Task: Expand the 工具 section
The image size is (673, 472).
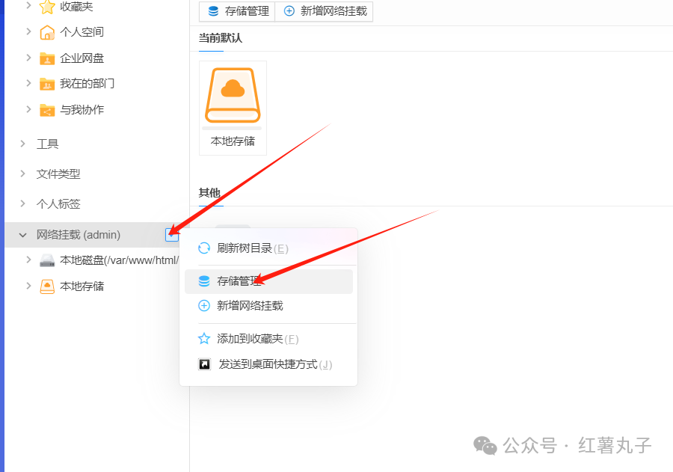Action: click(22, 144)
